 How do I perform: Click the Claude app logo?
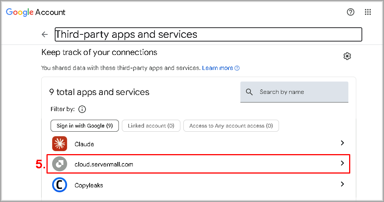[60, 144]
